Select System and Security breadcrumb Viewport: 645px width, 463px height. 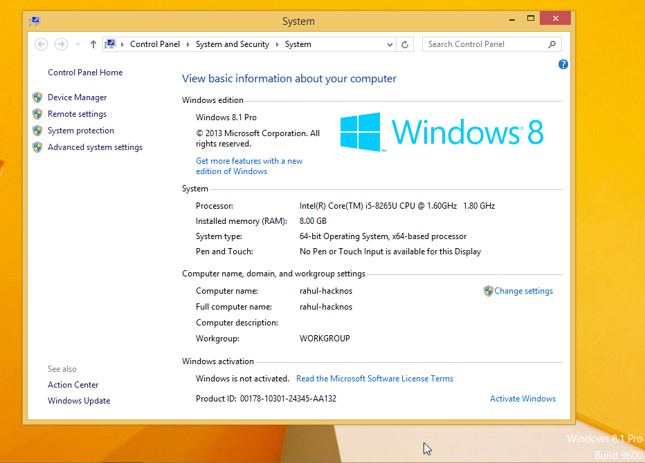233,44
